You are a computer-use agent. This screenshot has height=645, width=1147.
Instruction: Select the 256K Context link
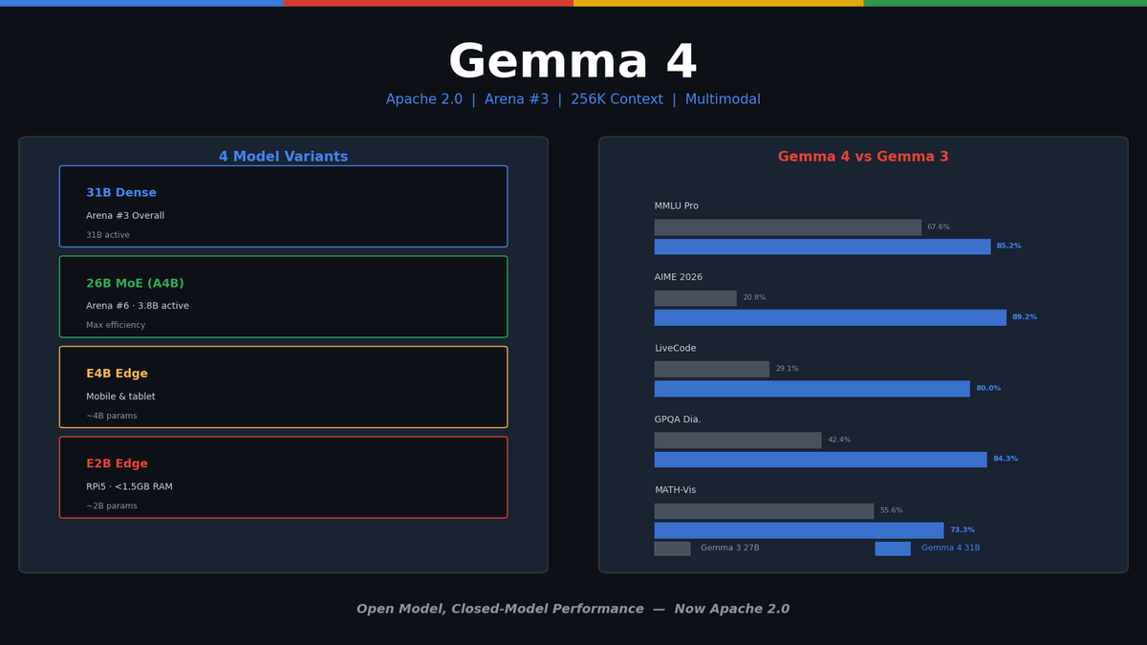point(617,98)
